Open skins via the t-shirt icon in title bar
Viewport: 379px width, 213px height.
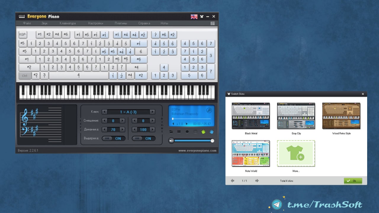point(202,17)
